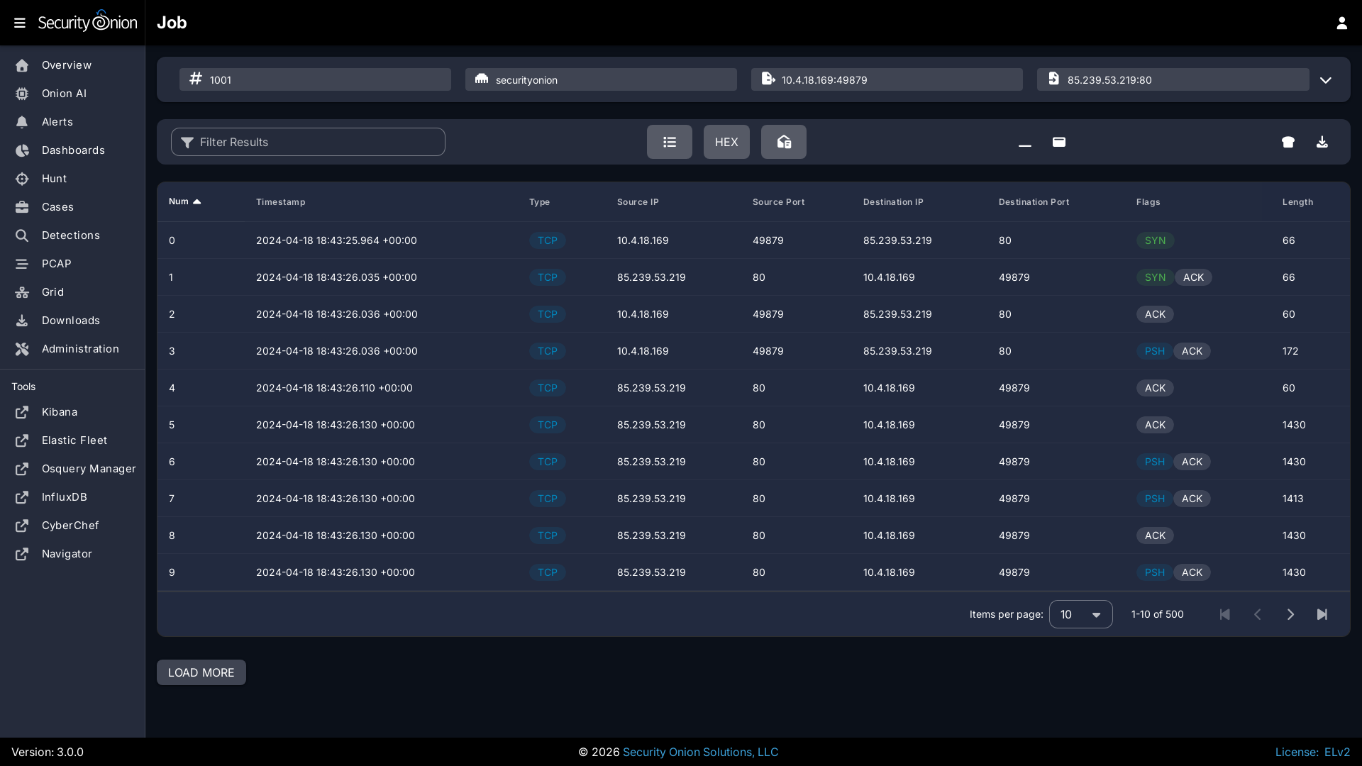
Task: Open the items per page dropdown
Action: tap(1080, 614)
